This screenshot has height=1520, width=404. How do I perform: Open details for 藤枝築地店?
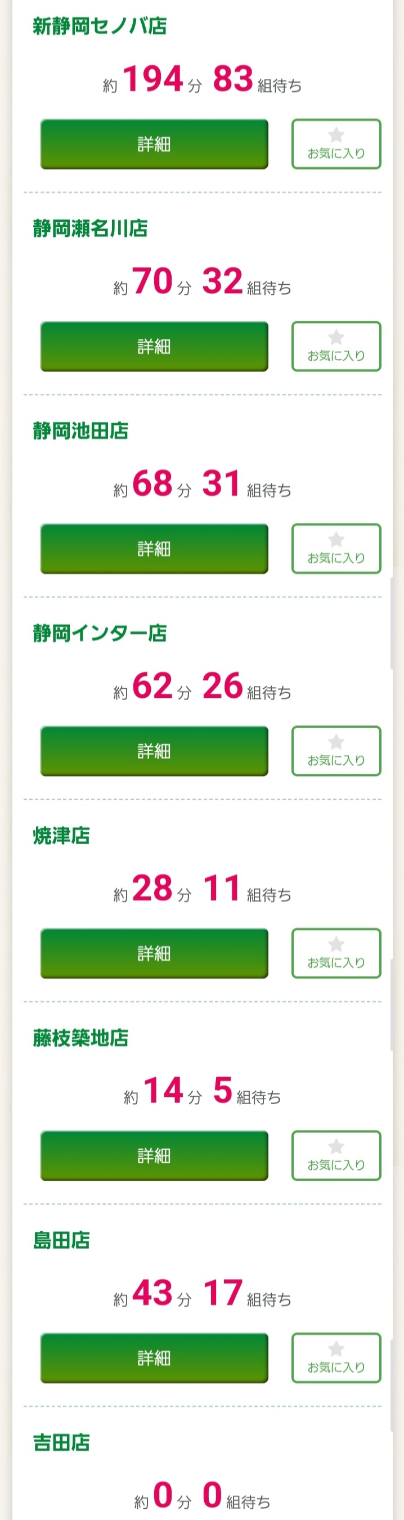point(154,1155)
